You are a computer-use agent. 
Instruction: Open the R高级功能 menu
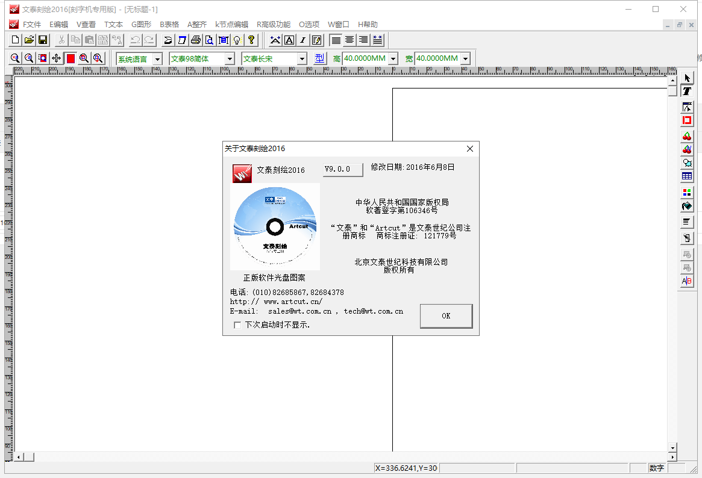point(273,25)
